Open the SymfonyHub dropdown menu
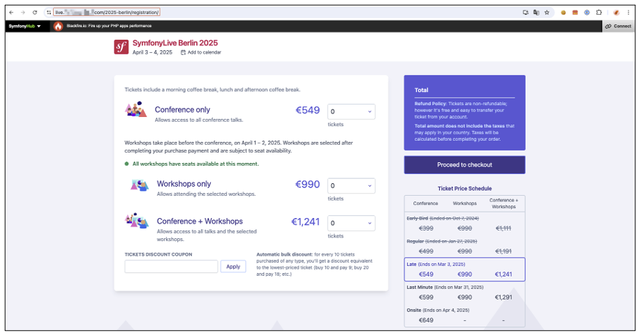Viewport: 641px width, 335px height. tap(25, 26)
